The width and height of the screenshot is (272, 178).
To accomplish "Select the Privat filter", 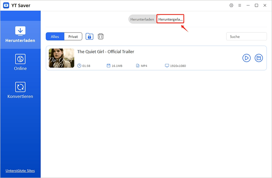I will click(x=73, y=36).
